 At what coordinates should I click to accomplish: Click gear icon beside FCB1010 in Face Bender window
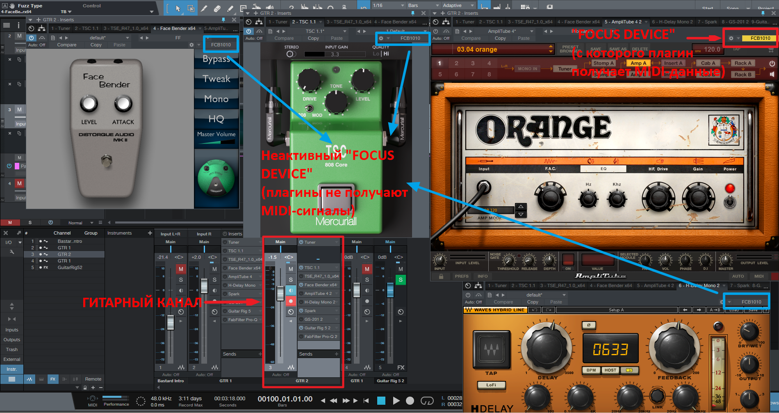[x=191, y=45]
